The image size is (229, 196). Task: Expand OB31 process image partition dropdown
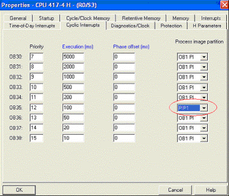204,67
